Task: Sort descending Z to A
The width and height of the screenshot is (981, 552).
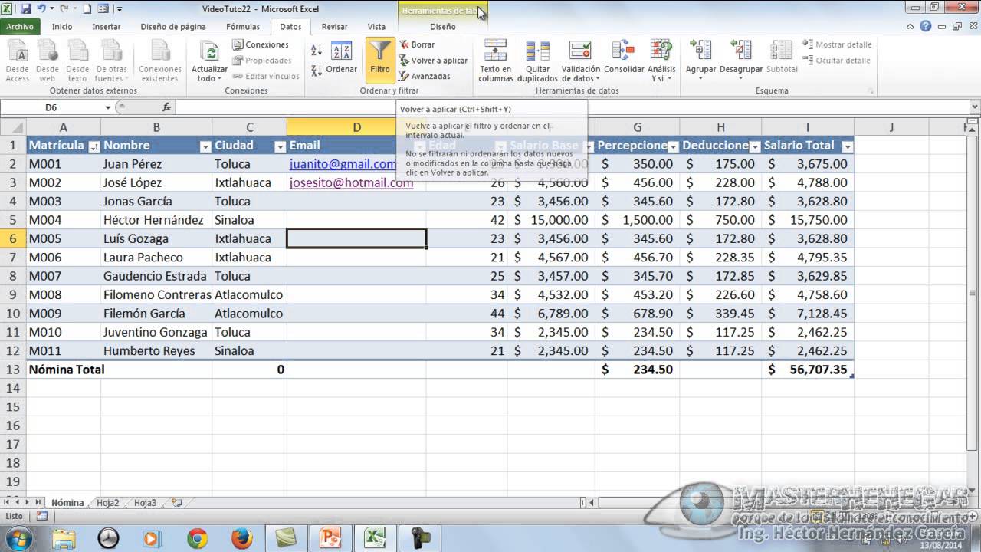Action: [x=317, y=71]
